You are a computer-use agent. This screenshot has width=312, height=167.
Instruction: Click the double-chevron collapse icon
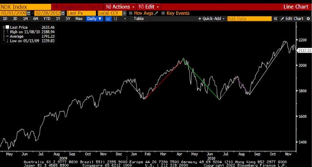275,19
